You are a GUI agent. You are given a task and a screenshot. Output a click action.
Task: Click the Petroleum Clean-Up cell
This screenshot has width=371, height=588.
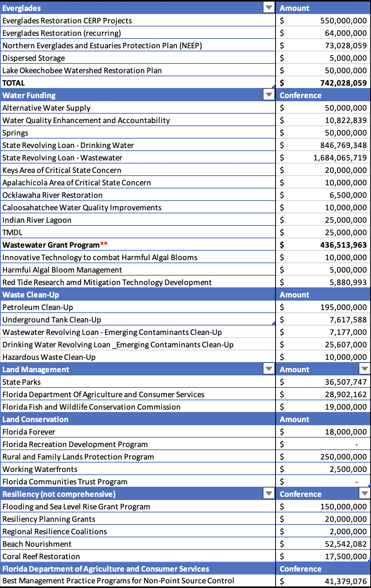pos(38,307)
